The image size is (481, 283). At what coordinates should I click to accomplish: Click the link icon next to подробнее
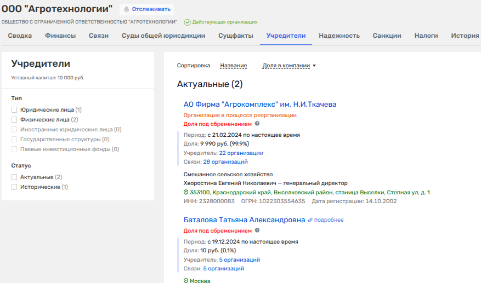coord(310,220)
